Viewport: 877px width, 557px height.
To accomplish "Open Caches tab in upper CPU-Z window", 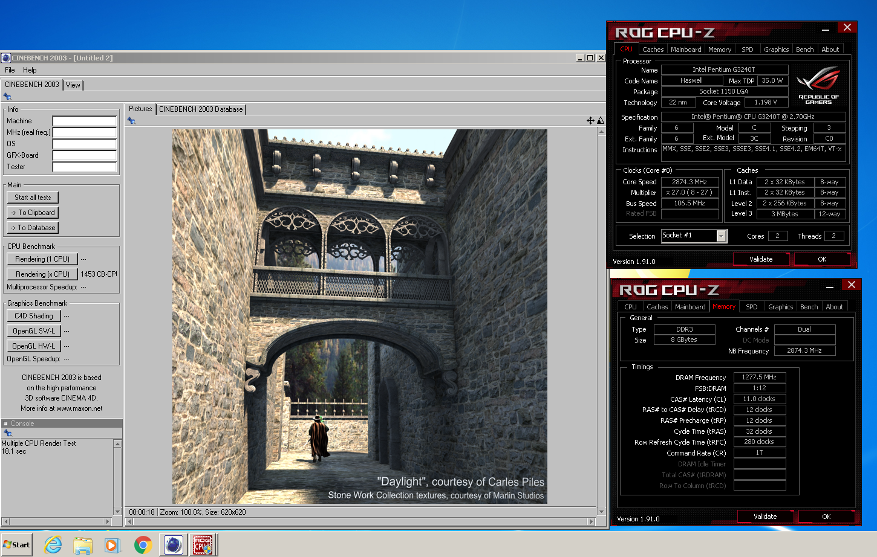I will (x=653, y=50).
